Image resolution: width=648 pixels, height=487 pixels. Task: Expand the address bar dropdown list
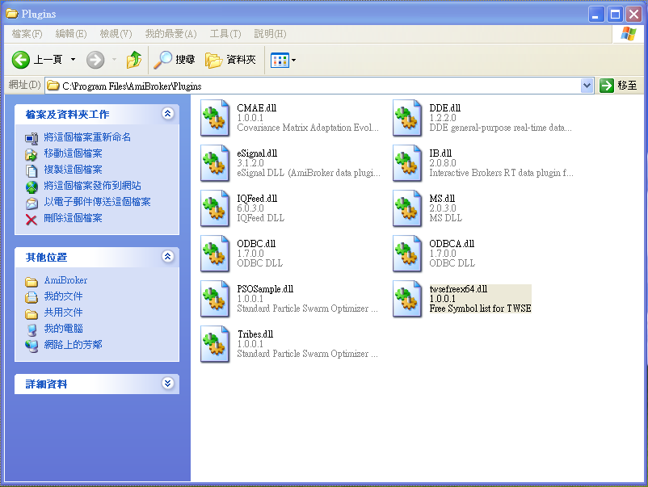pos(587,86)
